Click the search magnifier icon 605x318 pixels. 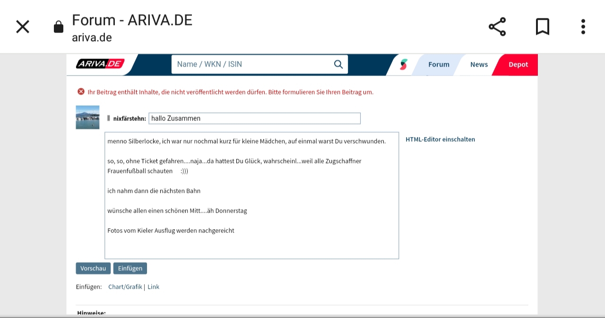click(x=338, y=64)
